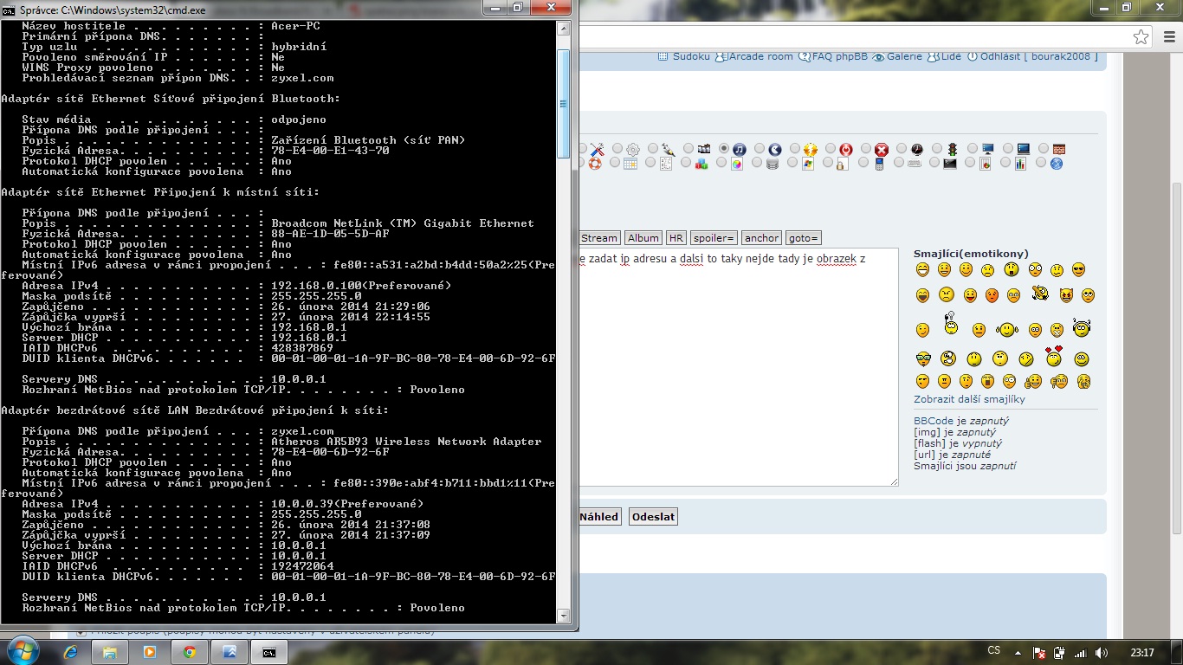Select the radio button beside the keyboard icon
The width and height of the screenshot is (1183, 665).
point(900,163)
